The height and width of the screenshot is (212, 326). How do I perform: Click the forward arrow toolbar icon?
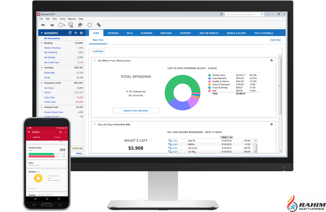click(x=52, y=25)
